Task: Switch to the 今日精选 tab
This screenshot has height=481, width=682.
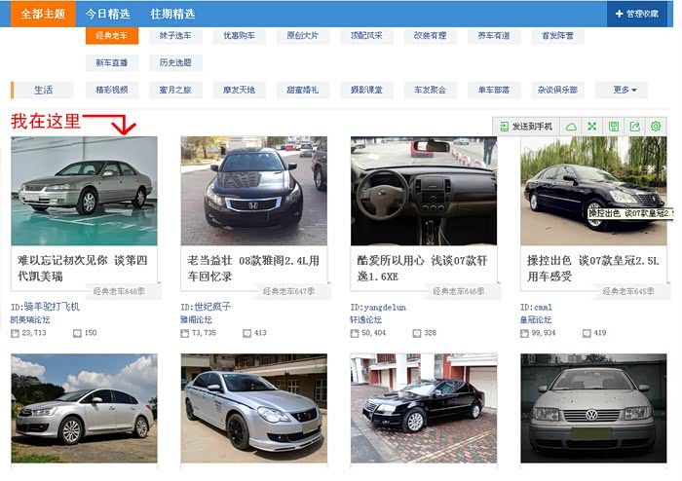Action: coord(107,14)
